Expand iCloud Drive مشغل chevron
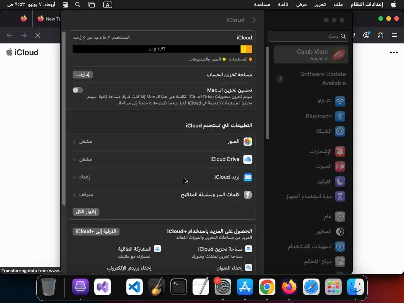The height and width of the screenshot is (303, 404). coord(74,159)
